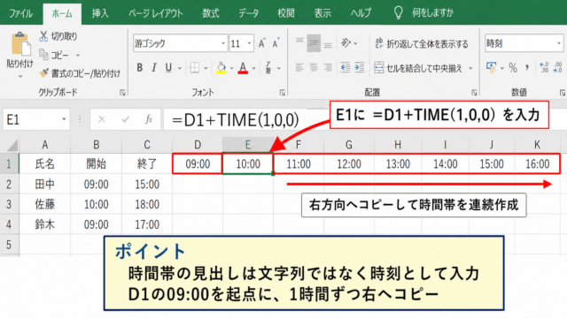Click the text orientation icon
Viewport: 567px width, 318px height.
(x=346, y=43)
